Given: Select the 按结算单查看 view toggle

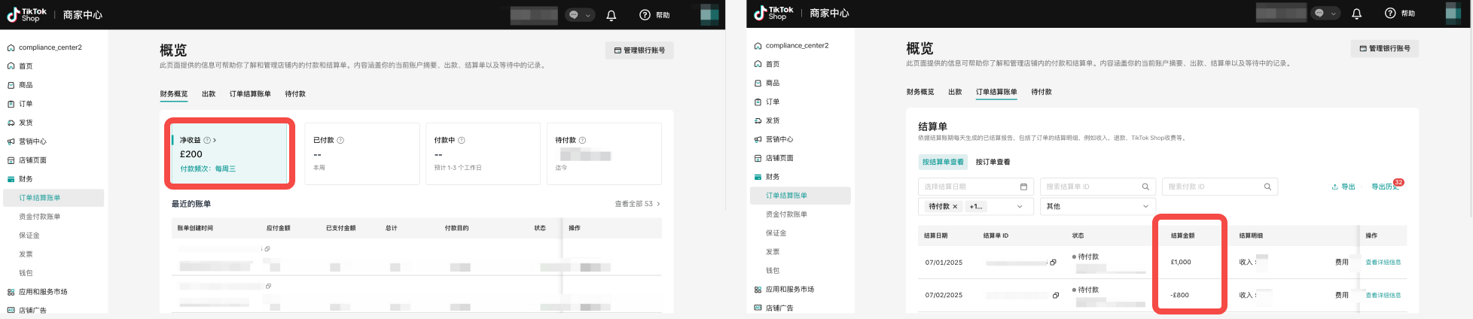Looking at the screenshot, I should 942,162.
